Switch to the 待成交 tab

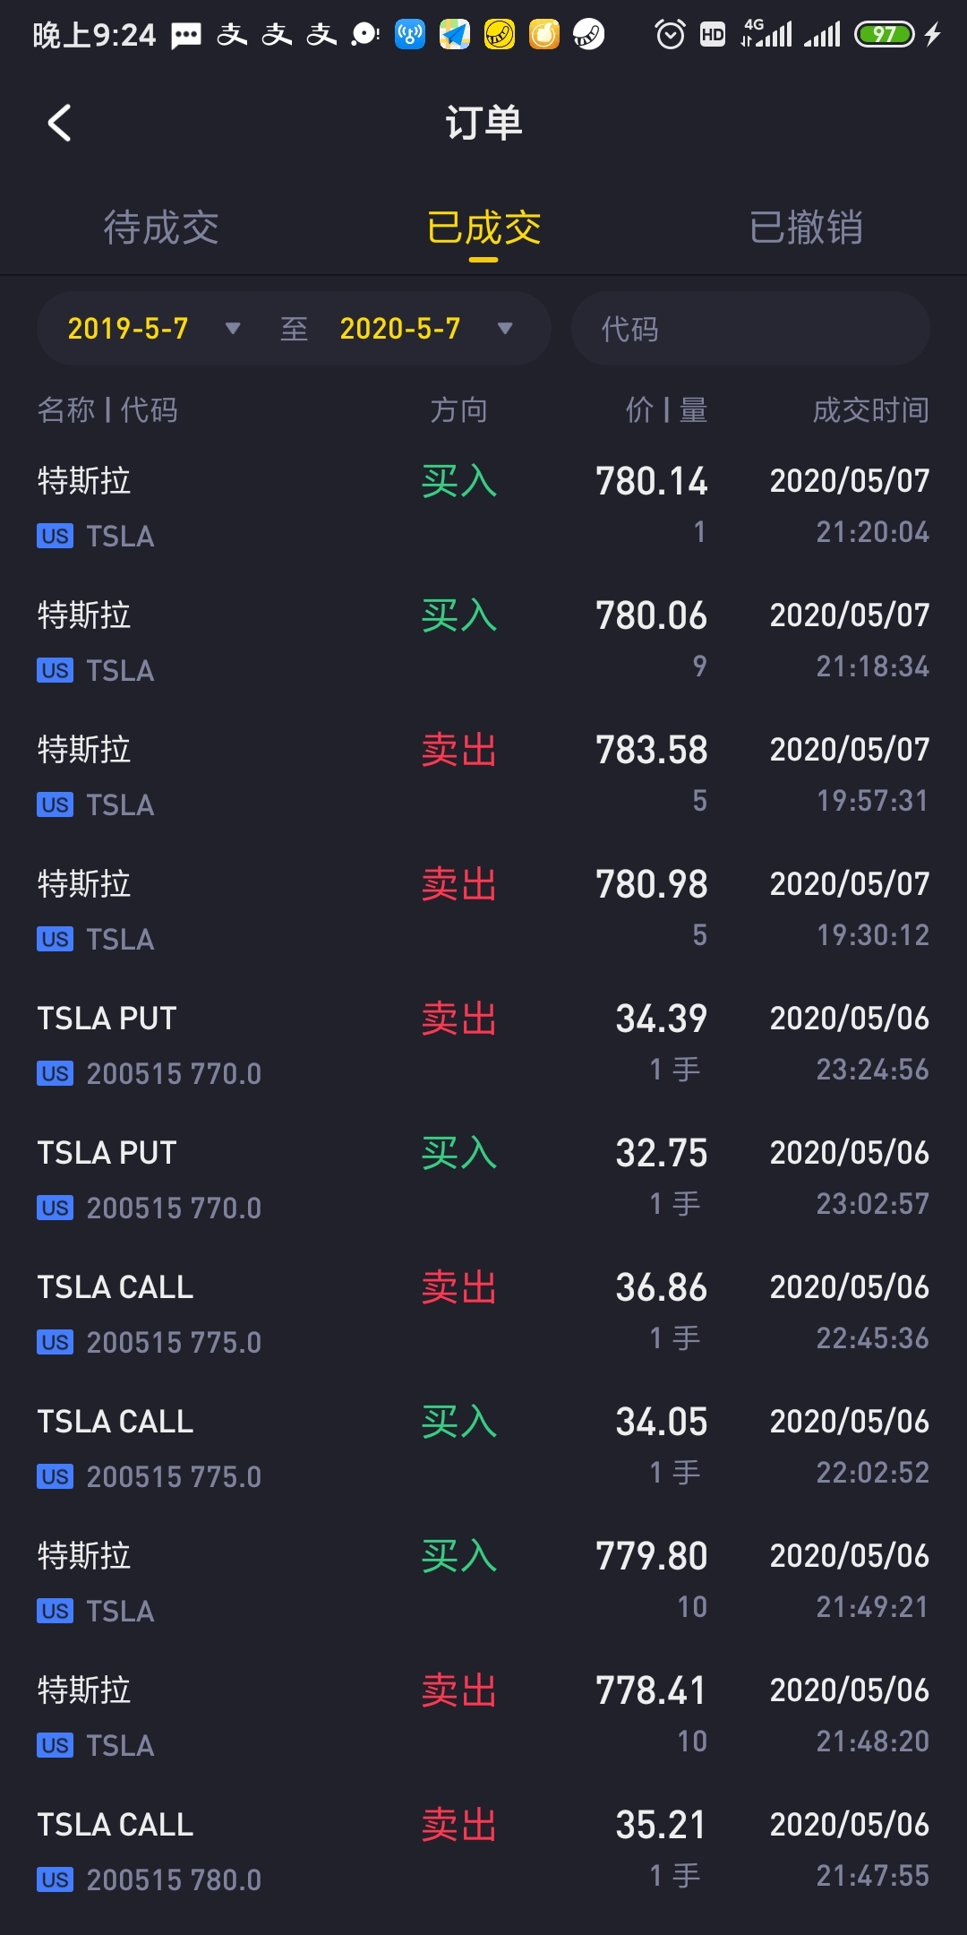click(x=161, y=228)
